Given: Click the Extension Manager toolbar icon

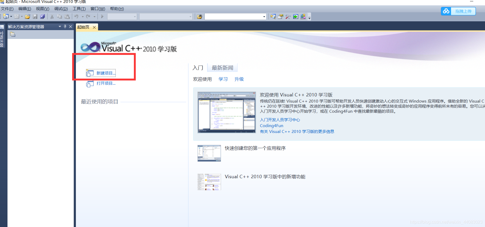Looking at the screenshot, I should click(303, 17).
